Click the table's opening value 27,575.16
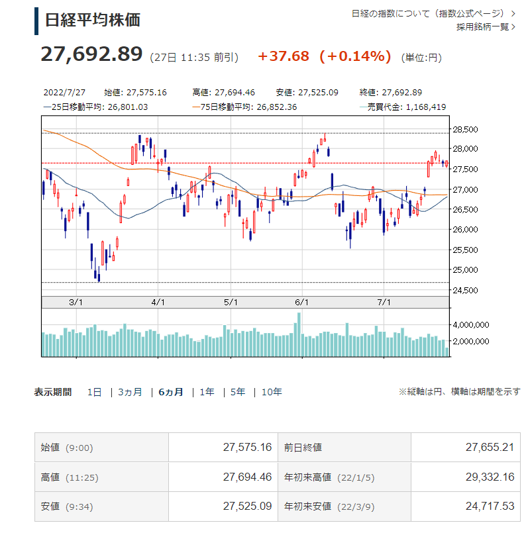Screen dimensions: 528x533 pos(247,448)
